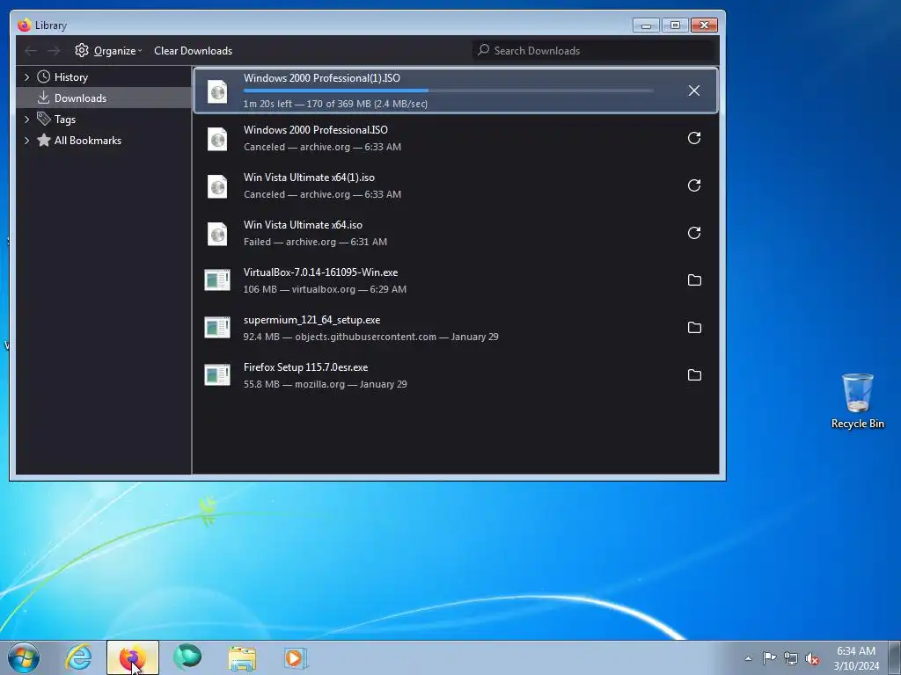The width and height of the screenshot is (901, 675).
Task: Click the Firefox Setup file icon
Action: point(217,374)
